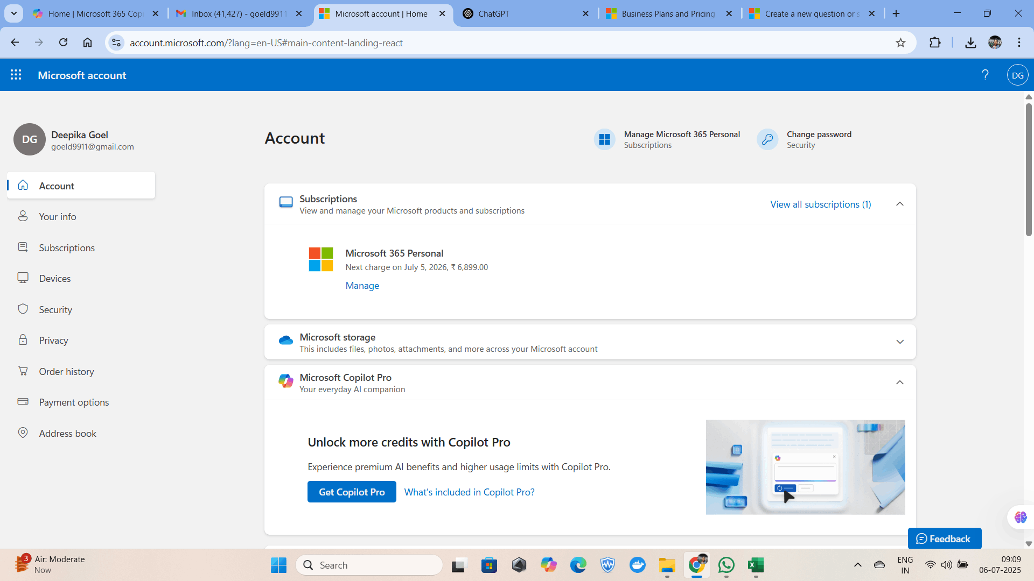The height and width of the screenshot is (581, 1034).
Task: Open the taskbar clock and date
Action: tap(1000, 565)
